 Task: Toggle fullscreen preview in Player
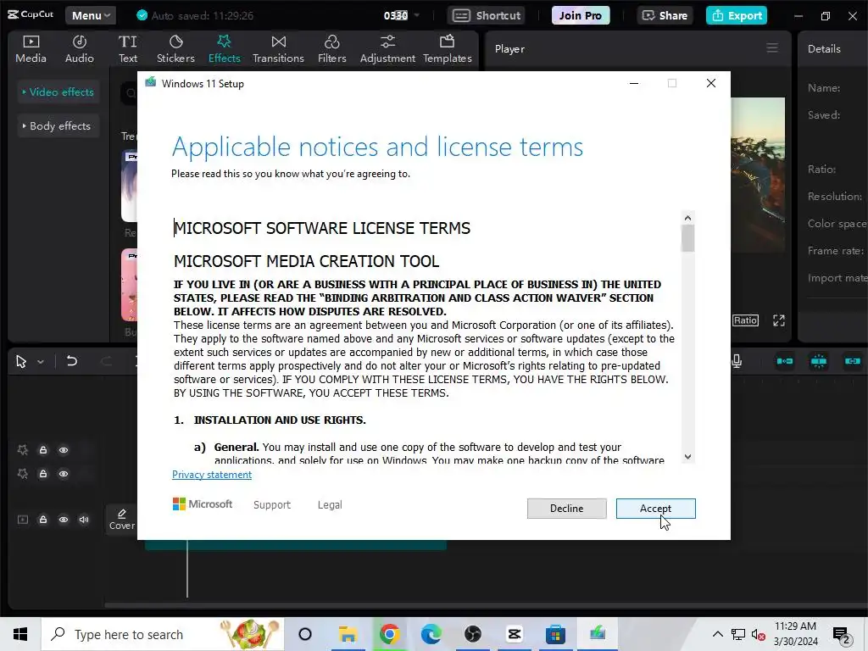click(779, 320)
